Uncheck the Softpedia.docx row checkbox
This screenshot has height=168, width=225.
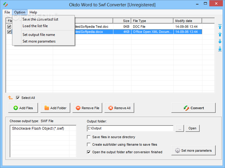click(9, 32)
